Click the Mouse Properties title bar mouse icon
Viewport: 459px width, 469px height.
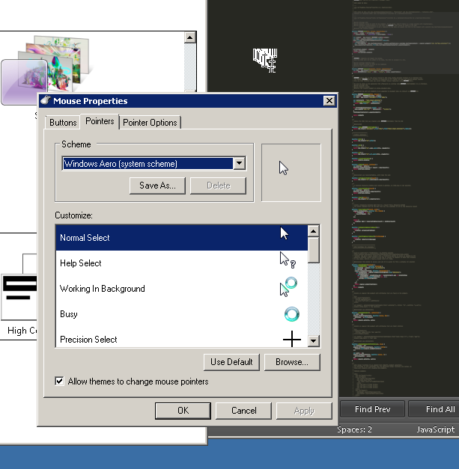[46, 100]
